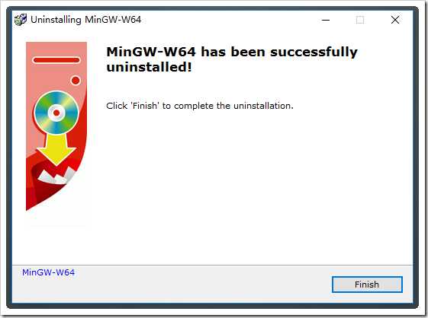This screenshot has height=318, width=428.
Task: Click the word 'uninstalled!' in heading
Action: (x=149, y=67)
